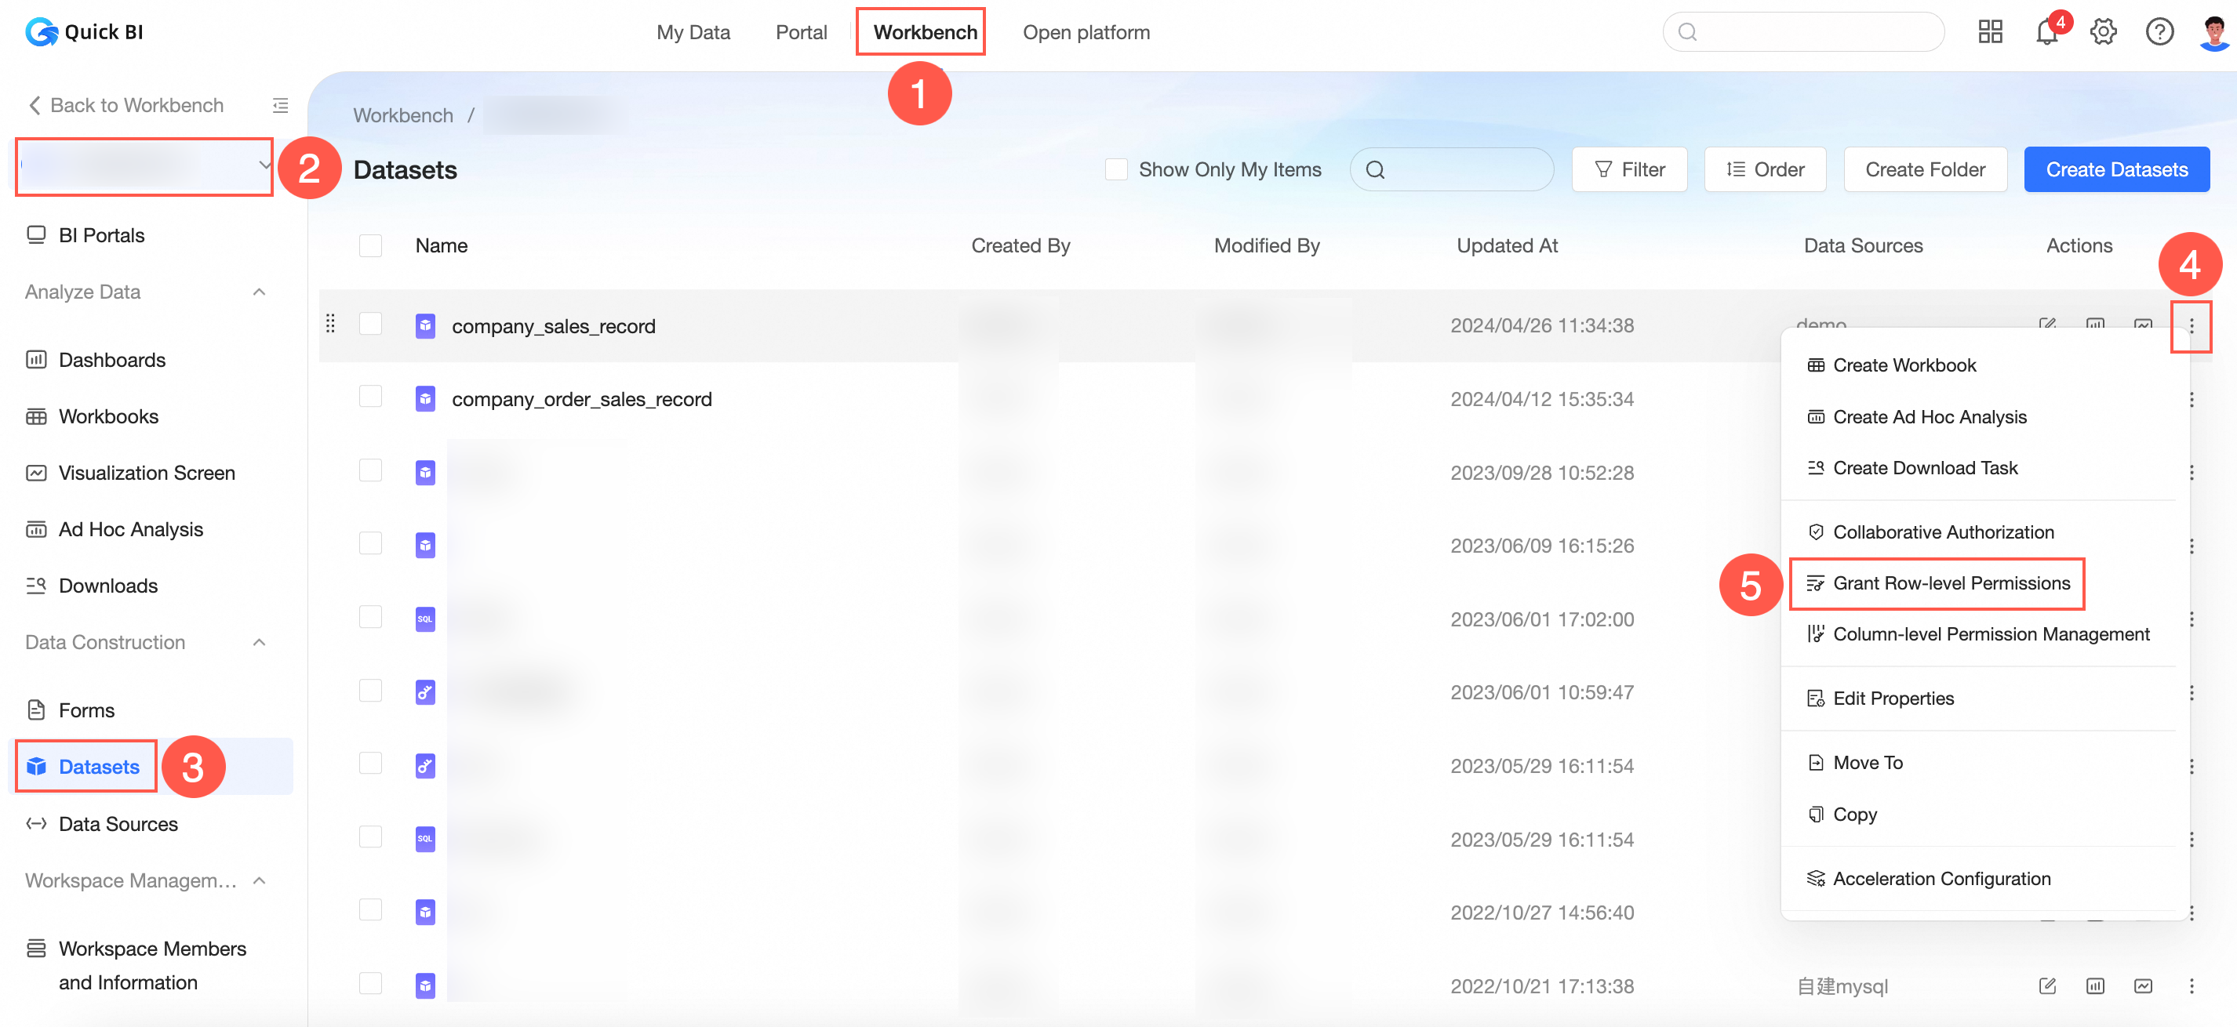This screenshot has height=1027, width=2237.
Task: Open the Order sorting button
Action: [1765, 169]
